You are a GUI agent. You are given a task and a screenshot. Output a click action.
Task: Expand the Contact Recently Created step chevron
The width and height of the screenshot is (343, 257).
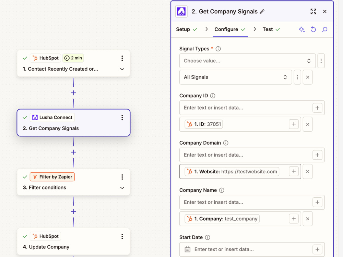[x=122, y=69]
